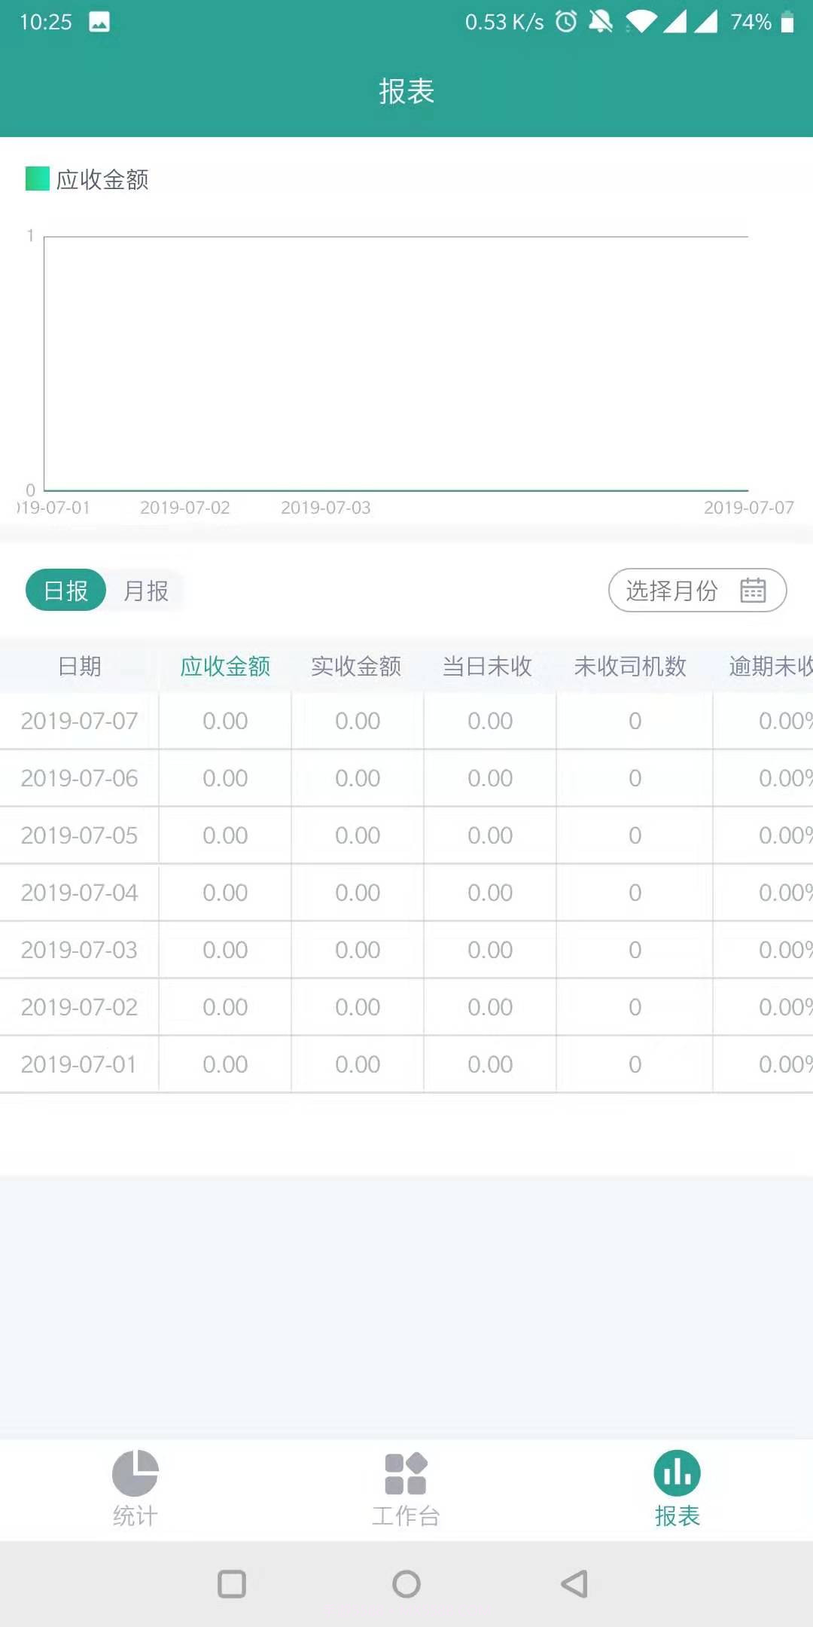
Task: Tap table row date 2019-07-05
Action: coord(79,835)
